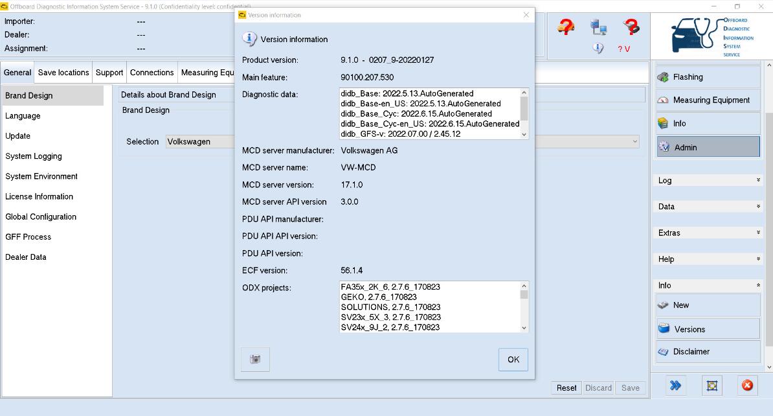Image resolution: width=773 pixels, height=416 pixels.
Task: Click the small info bubble icon in toolbar
Action: (598, 49)
